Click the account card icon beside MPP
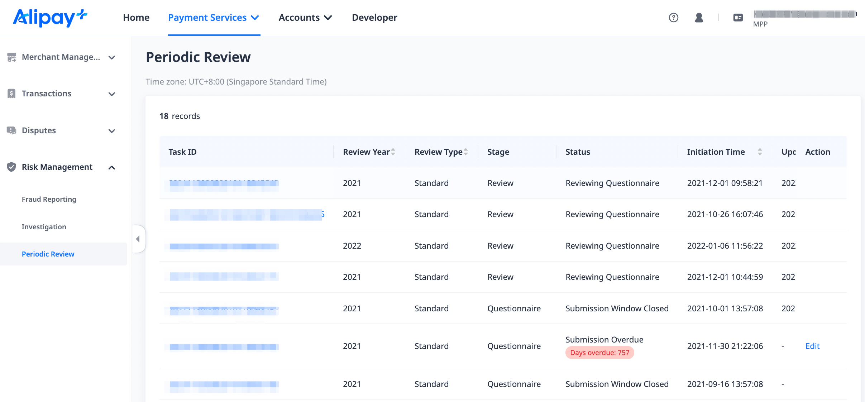Image resolution: width=865 pixels, height=402 pixels. [738, 18]
